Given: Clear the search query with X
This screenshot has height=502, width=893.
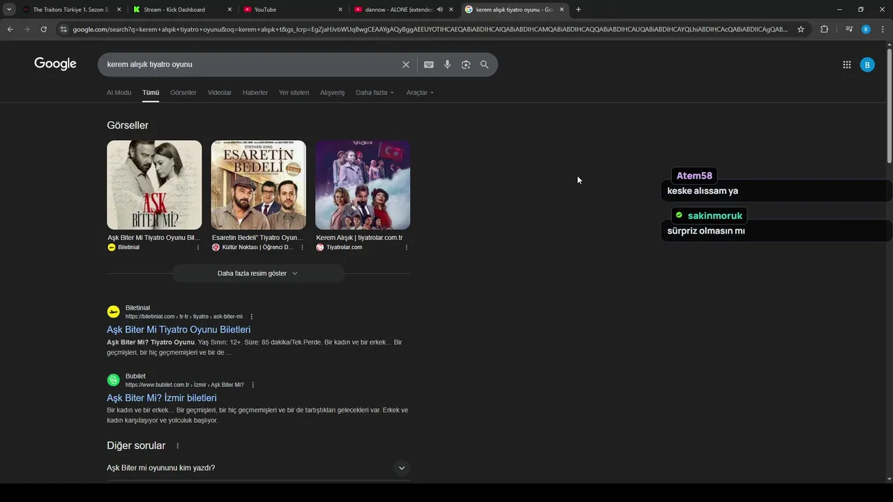Looking at the screenshot, I should pyautogui.click(x=406, y=65).
